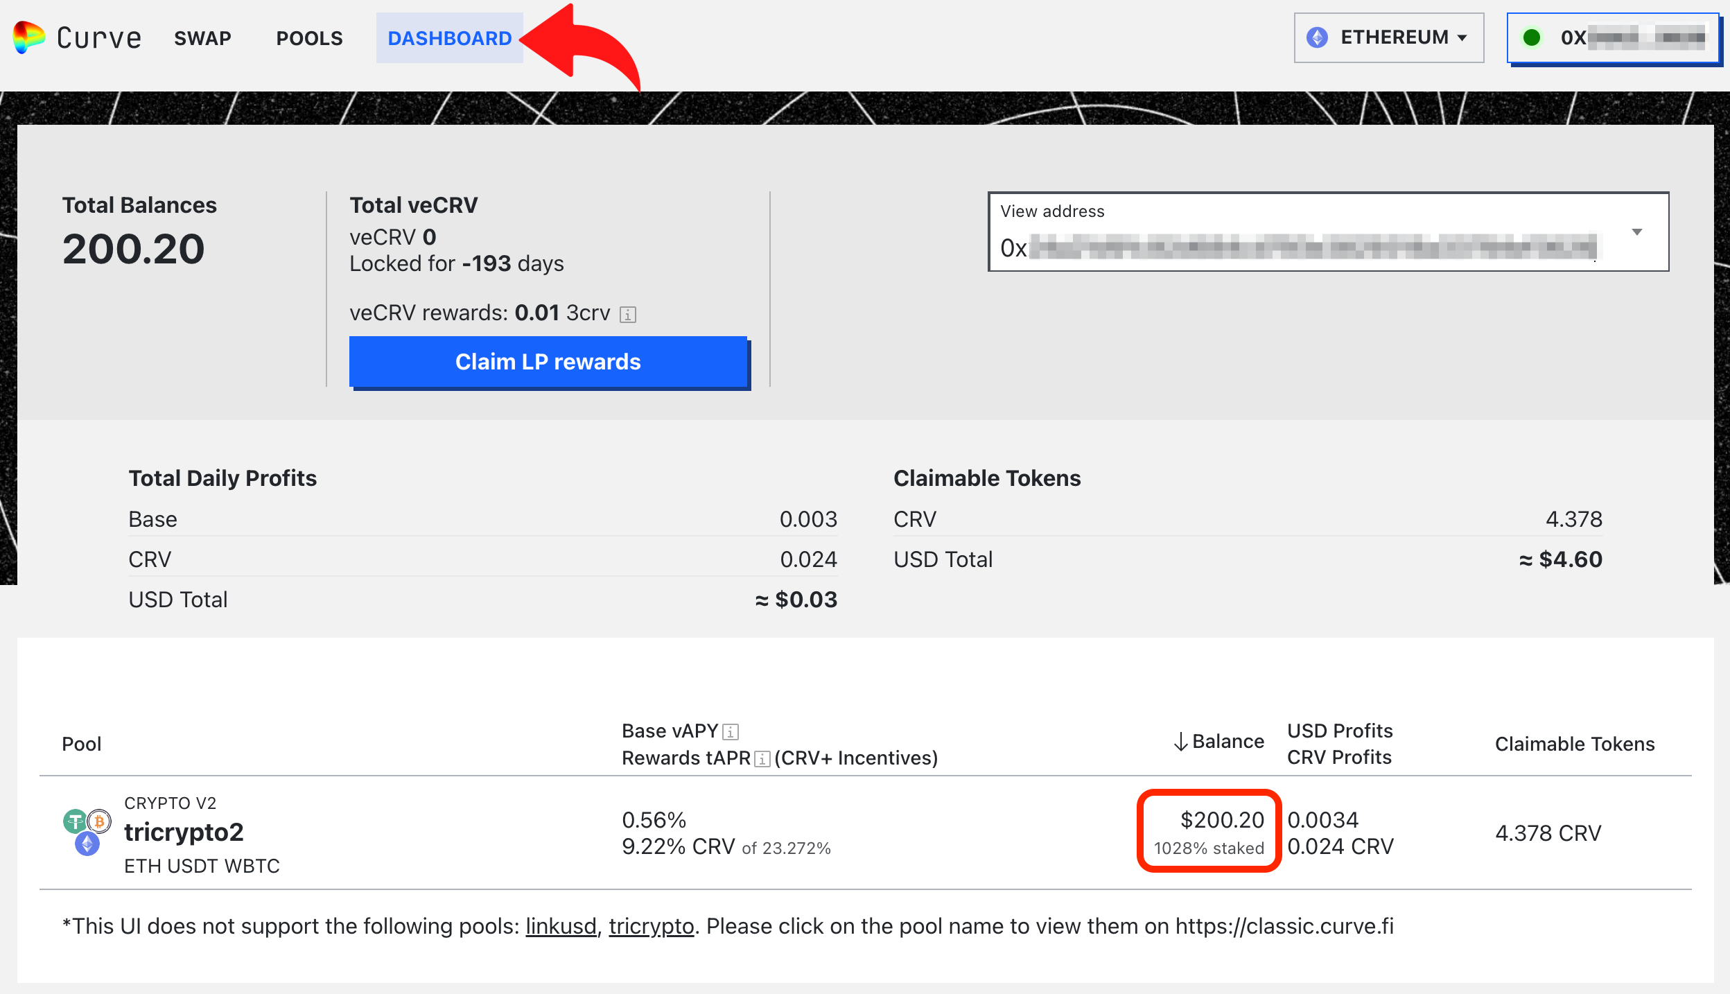Go to the Pools page
The width and height of the screenshot is (1730, 994).
pyautogui.click(x=310, y=38)
